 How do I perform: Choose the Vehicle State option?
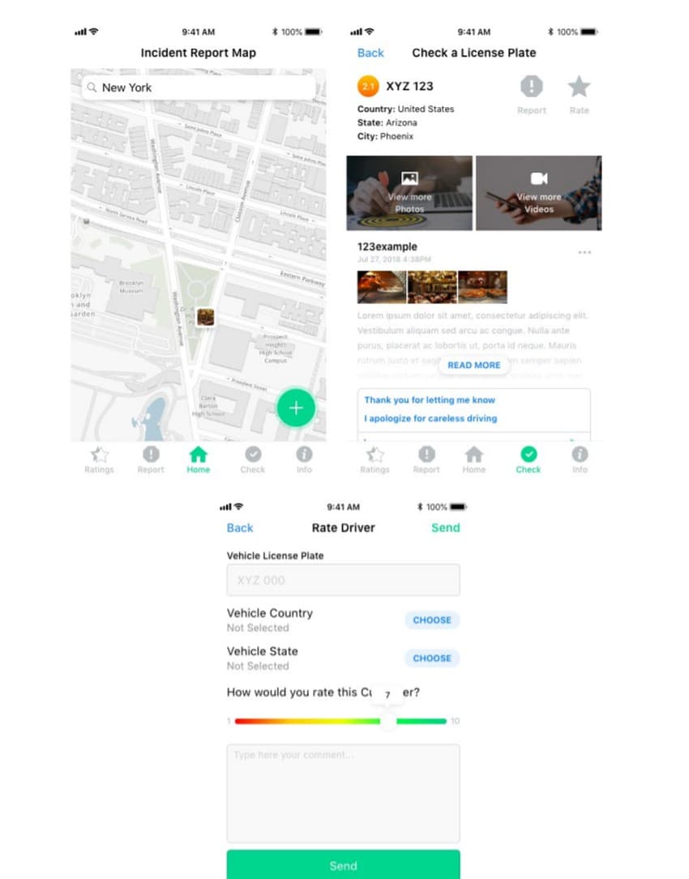tap(431, 658)
